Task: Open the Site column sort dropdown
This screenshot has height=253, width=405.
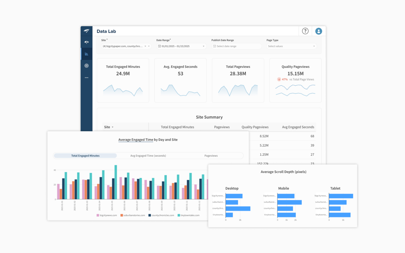Action: pos(113,127)
